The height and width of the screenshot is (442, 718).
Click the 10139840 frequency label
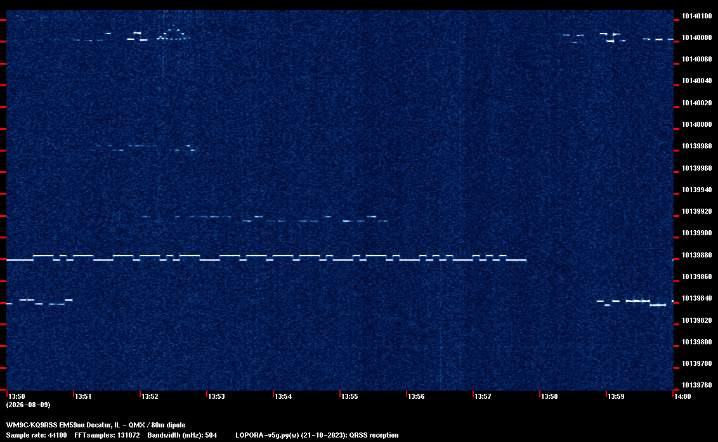coord(697,298)
